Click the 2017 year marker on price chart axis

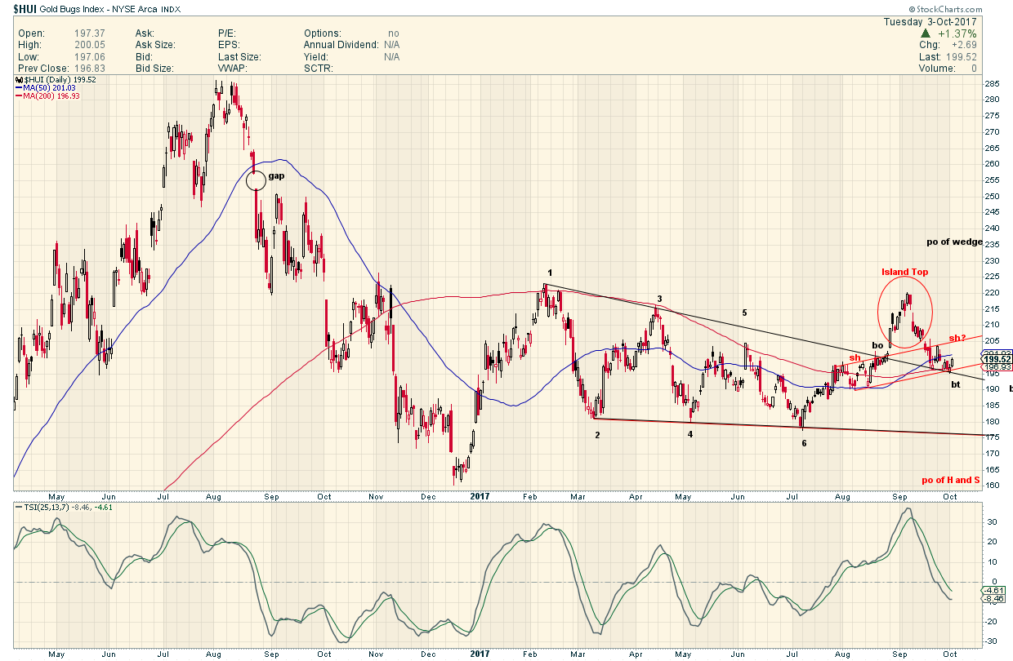coord(481,495)
